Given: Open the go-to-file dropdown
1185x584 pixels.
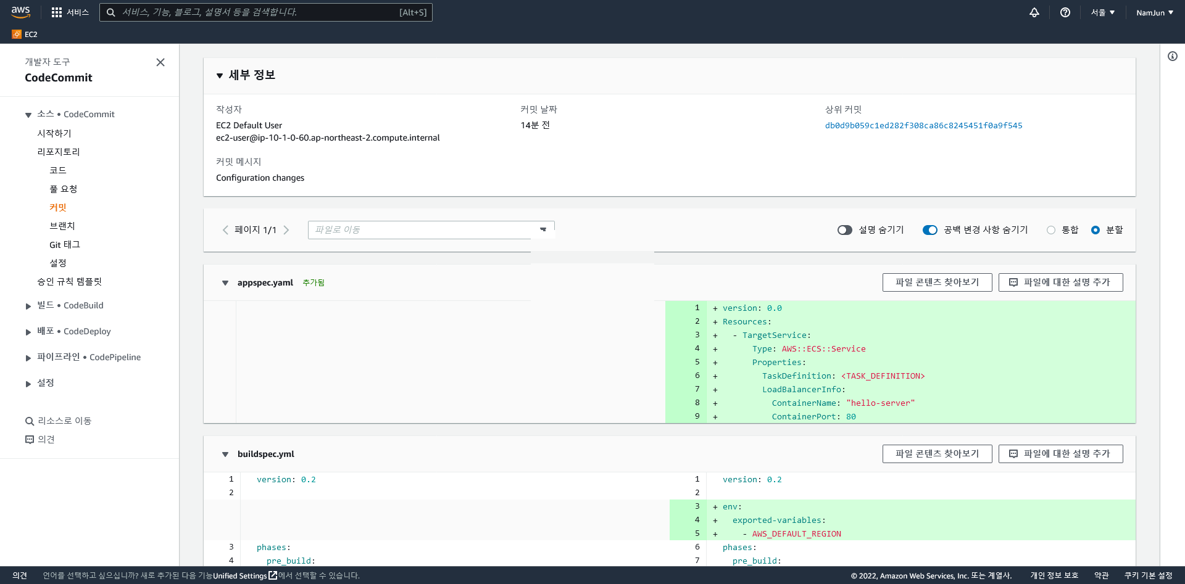Looking at the screenshot, I should coord(431,230).
